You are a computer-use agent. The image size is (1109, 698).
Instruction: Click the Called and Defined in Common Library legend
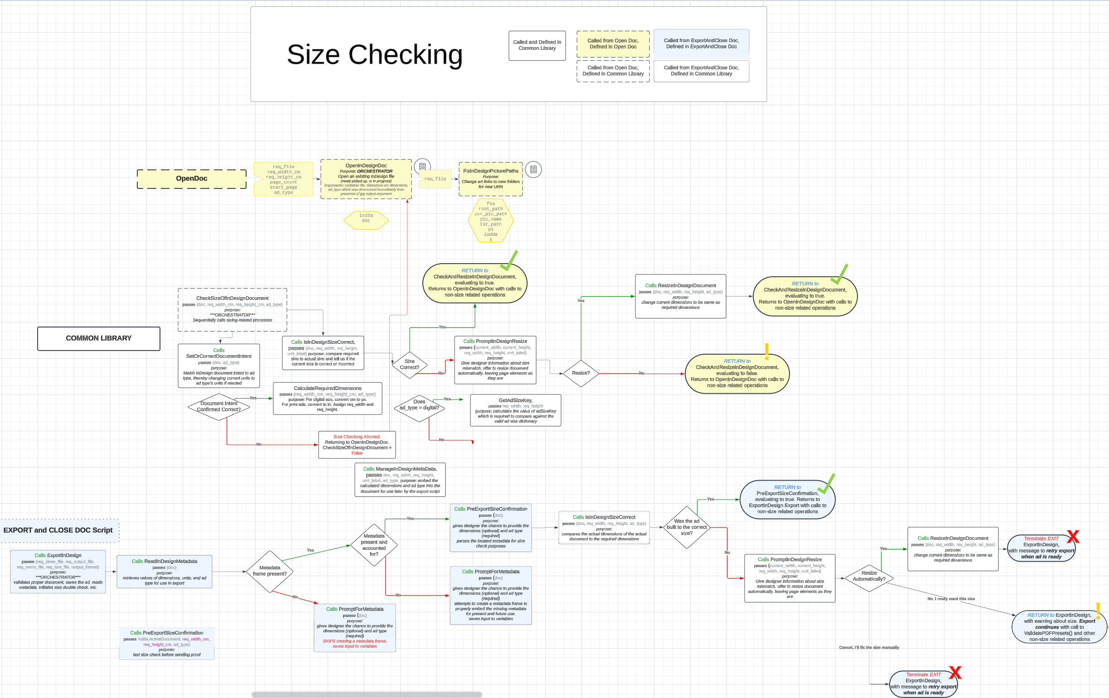point(537,46)
